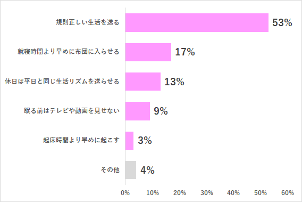
Task: Click the 30% axis tick label
Action: [x=207, y=193]
